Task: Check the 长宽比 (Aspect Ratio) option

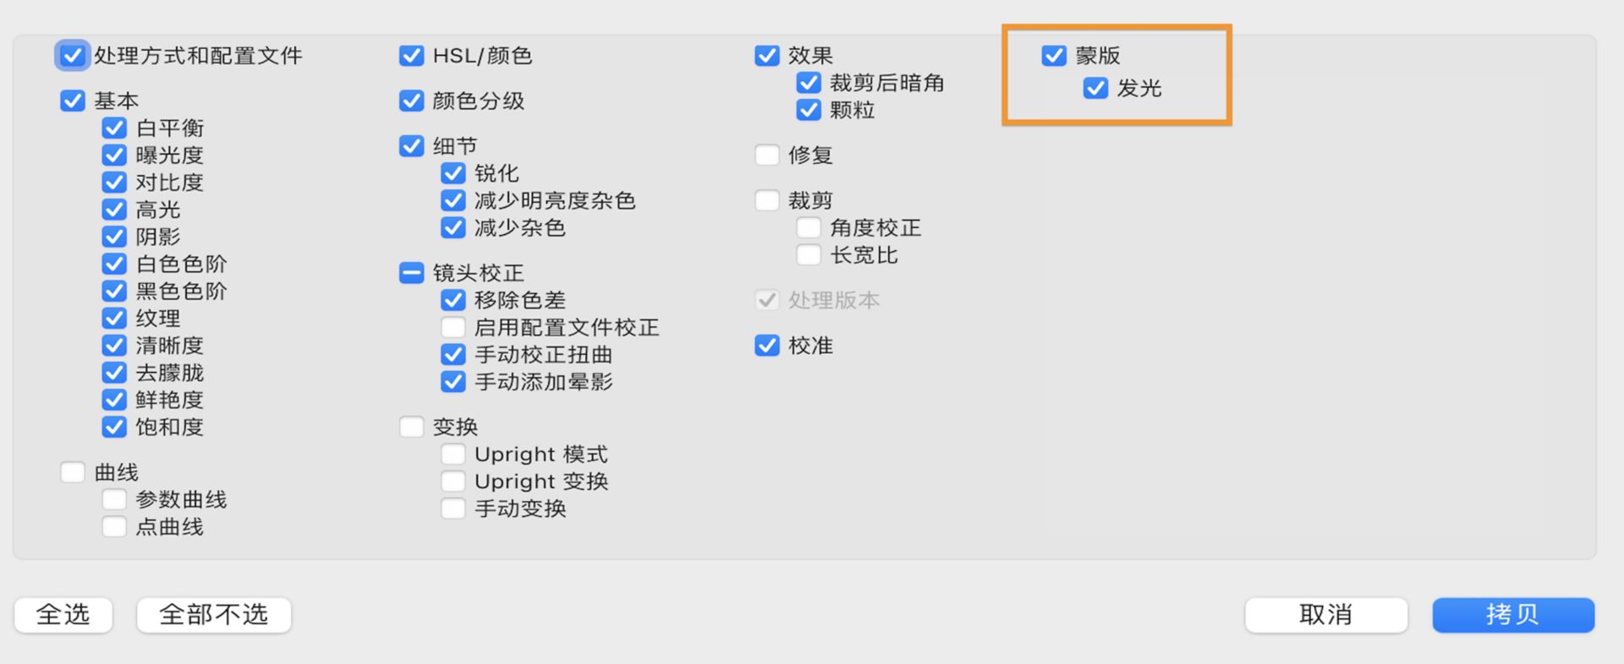Action: pos(809,254)
